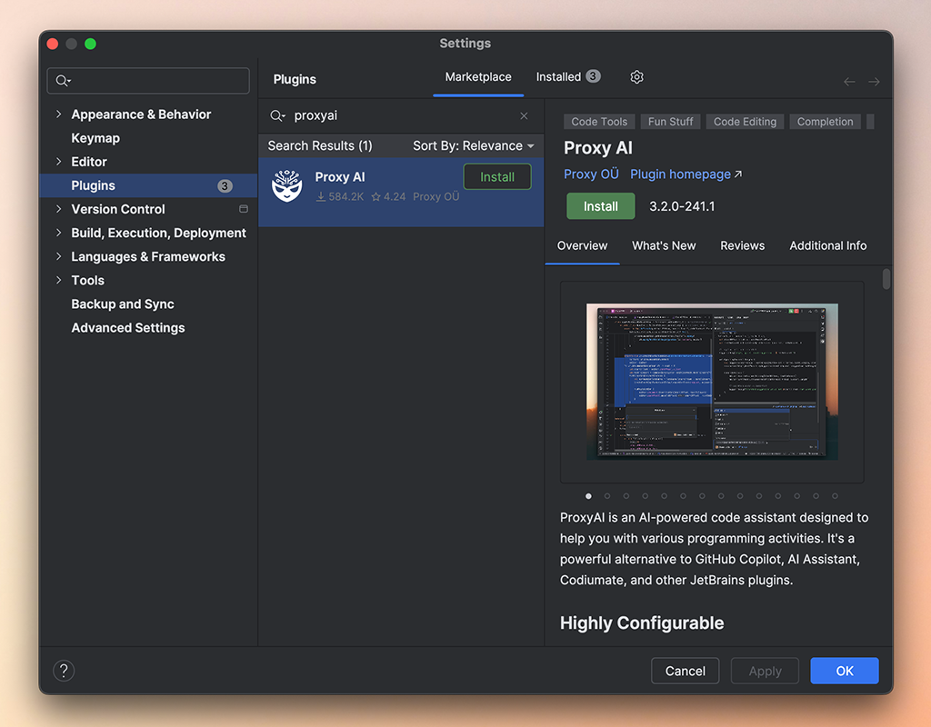Navigate forward with the right arrow icon
931x727 pixels.
click(874, 82)
